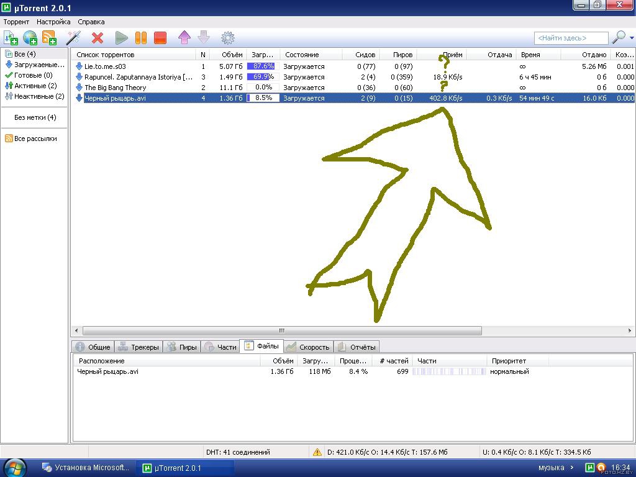The image size is (636, 477).
Task: Select Без метки (4) label
Action: pos(35,117)
